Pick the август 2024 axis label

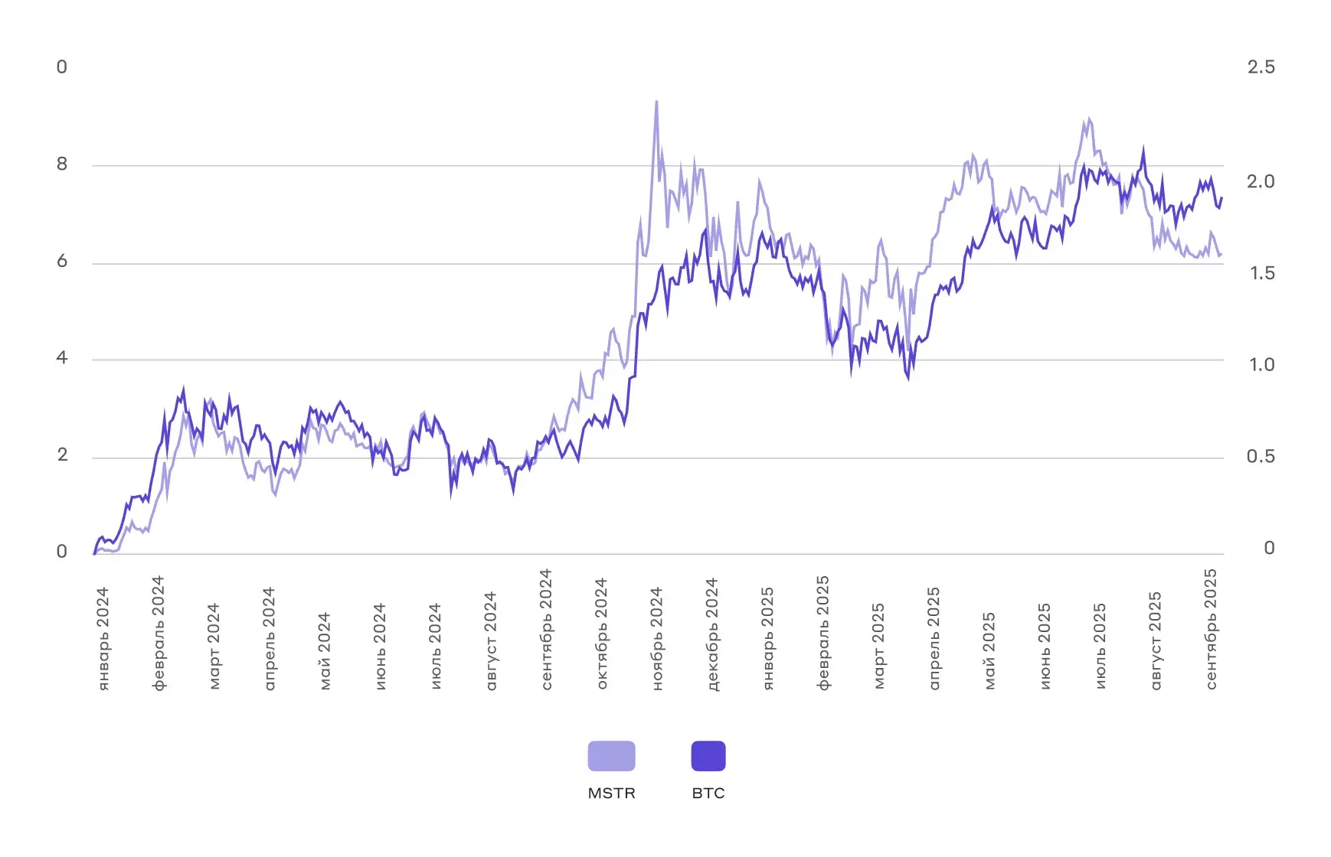point(491,641)
